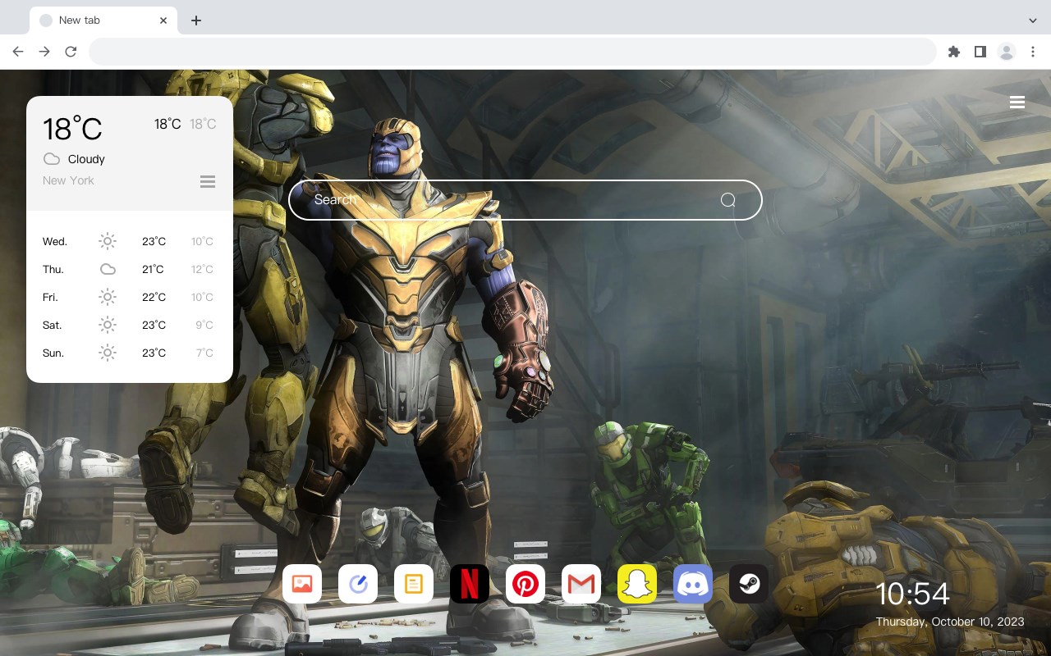Click the Thu. forecast row label
The height and width of the screenshot is (656, 1051).
click(53, 269)
